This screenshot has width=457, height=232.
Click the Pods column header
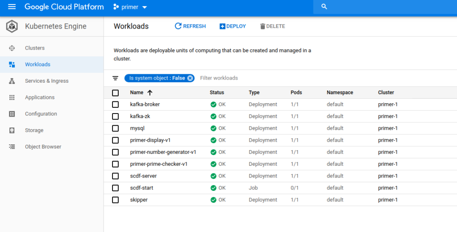coord(296,93)
